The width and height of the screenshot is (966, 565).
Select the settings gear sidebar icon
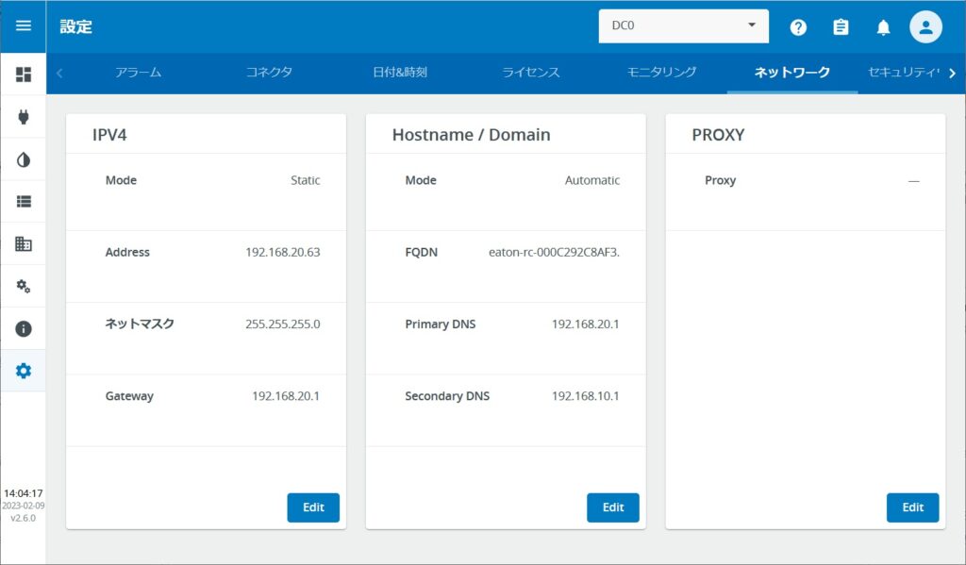(x=23, y=371)
